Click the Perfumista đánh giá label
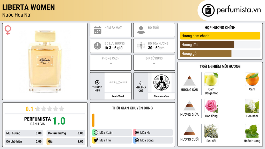Image resolution: width=265 pixels, height=149 pixels. (x=38, y=121)
